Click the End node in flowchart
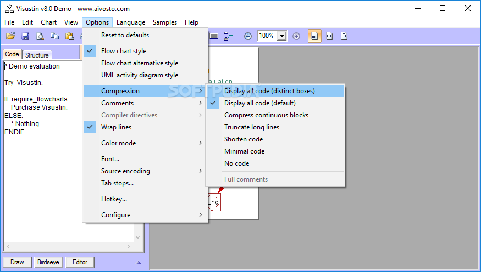This screenshot has height=272, width=481. 214,202
